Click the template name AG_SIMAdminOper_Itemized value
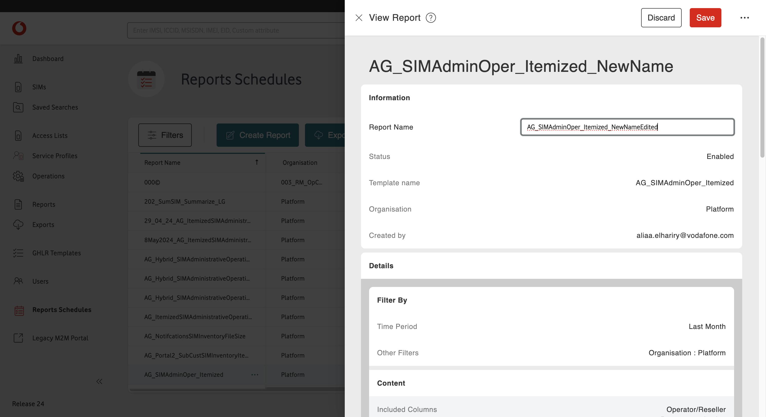This screenshot has width=766, height=417. coord(684,183)
